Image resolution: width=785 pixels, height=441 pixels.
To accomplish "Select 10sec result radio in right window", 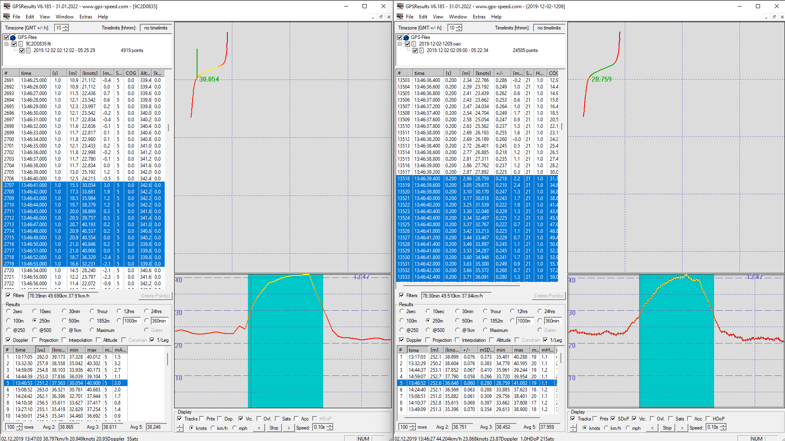I will (x=428, y=311).
